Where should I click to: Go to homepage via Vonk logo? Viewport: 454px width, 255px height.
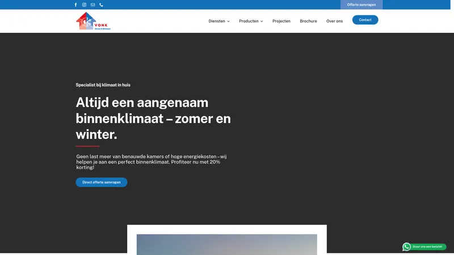93,21
